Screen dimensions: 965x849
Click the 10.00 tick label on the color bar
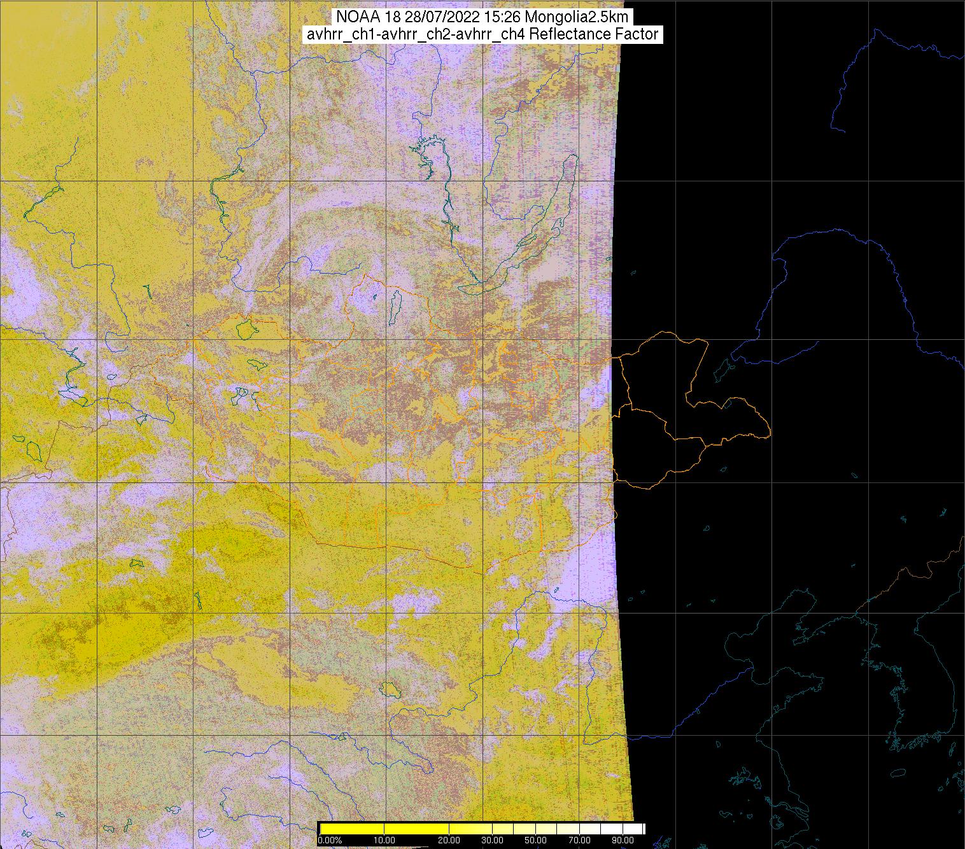point(384,840)
